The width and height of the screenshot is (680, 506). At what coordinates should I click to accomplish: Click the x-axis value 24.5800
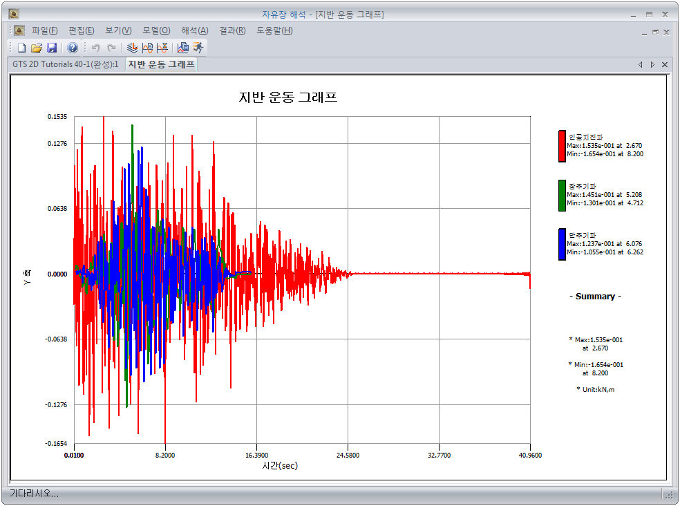tap(348, 456)
